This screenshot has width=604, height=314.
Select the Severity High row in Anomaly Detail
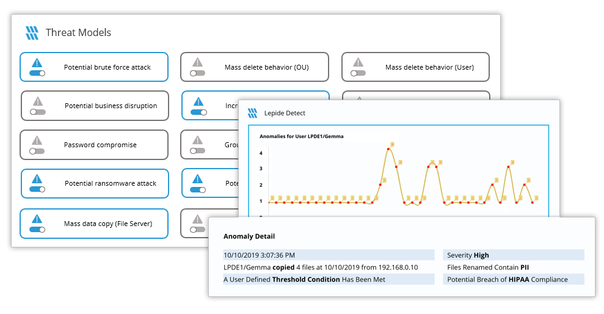coord(513,255)
